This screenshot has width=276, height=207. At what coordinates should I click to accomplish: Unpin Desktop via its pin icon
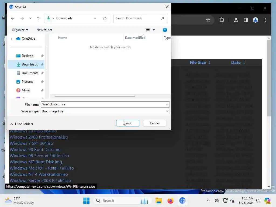(42, 56)
